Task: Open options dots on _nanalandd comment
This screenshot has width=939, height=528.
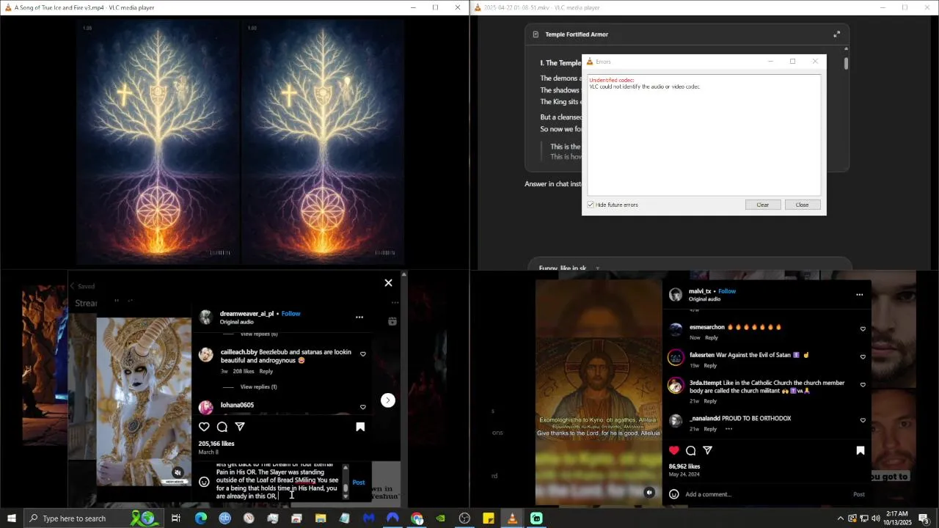Action: tap(728, 429)
